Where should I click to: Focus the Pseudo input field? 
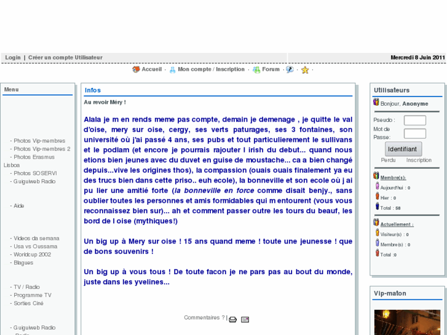415,120
